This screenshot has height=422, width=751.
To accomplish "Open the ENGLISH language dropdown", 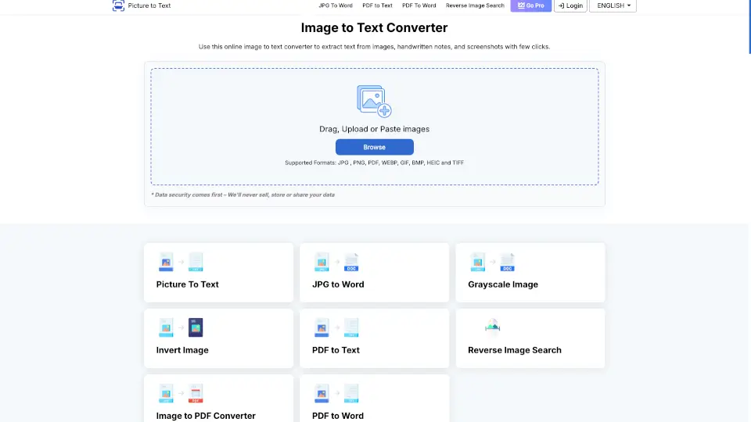I will (x=613, y=5).
